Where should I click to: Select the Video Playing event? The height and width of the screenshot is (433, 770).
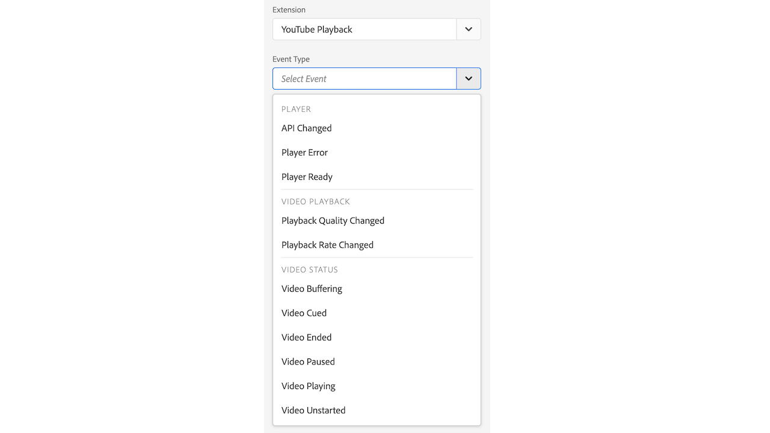[308, 385]
